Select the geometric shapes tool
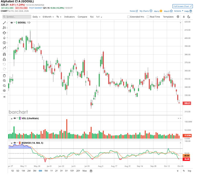Screen dimensions: 197x175 (x=4, y=33)
